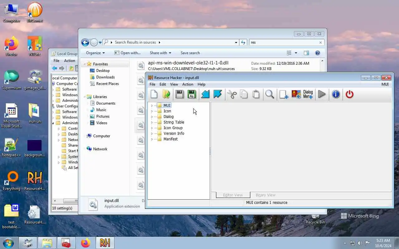Expand the String Table tree node
The width and height of the screenshot is (399, 249).
coord(152,122)
